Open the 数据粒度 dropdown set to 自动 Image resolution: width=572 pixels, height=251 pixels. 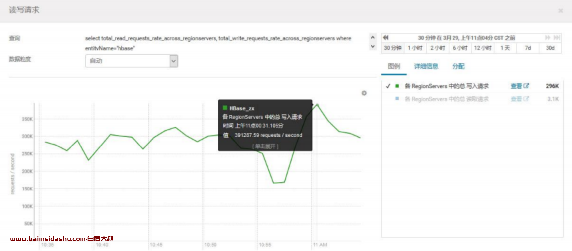coord(132,61)
